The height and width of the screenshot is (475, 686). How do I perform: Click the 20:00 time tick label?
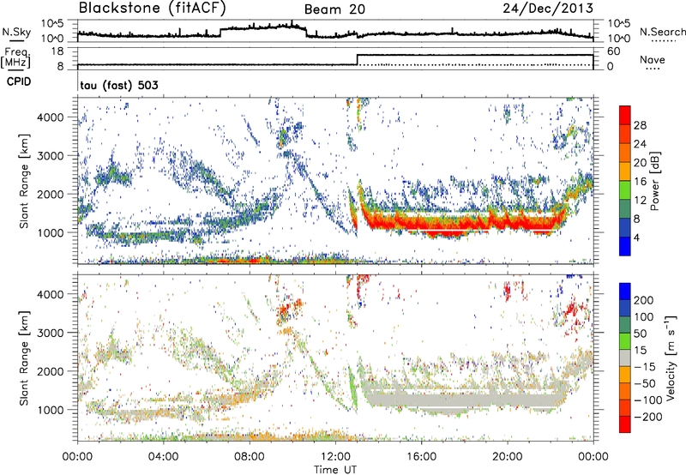click(x=508, y=457)
